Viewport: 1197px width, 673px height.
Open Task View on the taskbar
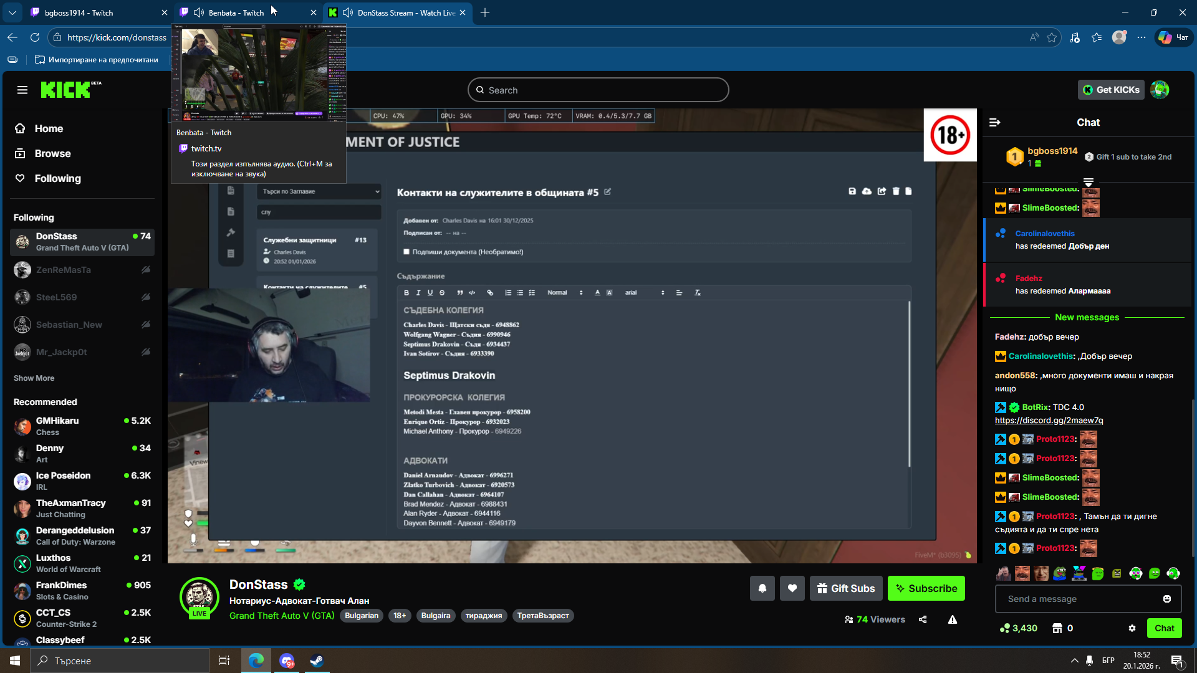(224, 661)
